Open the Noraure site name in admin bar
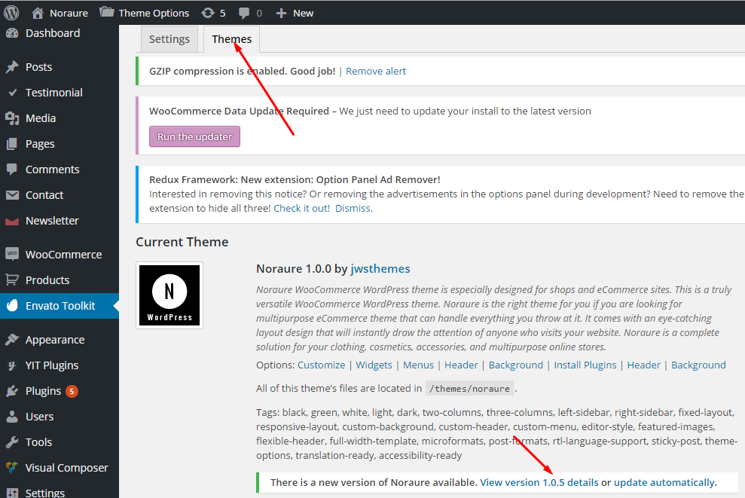 [x=69, y=14]
